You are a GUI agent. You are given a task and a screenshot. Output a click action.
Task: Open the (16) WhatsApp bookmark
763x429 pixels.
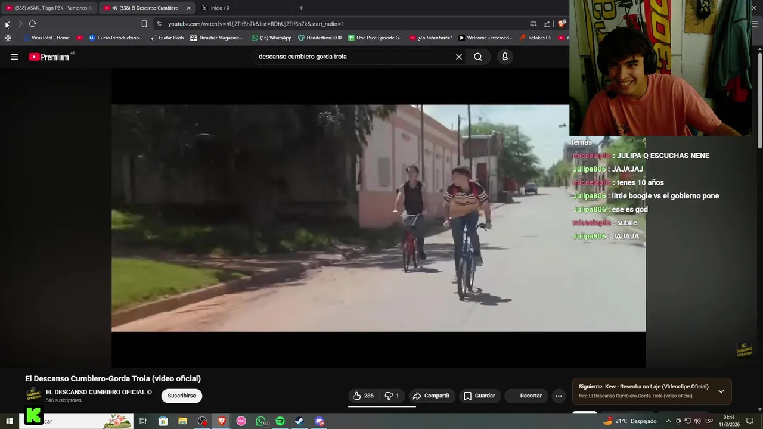point(271,38)
